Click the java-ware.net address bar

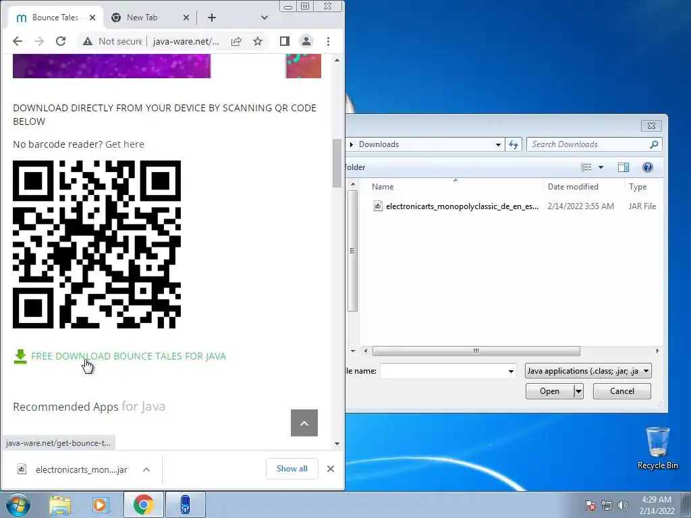point(186,41)
